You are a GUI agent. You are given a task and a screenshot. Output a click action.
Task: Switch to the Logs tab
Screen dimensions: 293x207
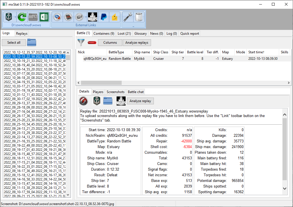pyautogui.click(x=6, y=33)
